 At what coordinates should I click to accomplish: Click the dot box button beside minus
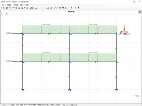click(6, 14)
